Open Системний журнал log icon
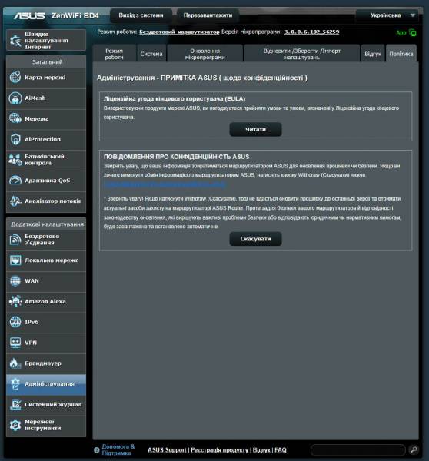Screen dimensions: 429x461 click(15, 405)
